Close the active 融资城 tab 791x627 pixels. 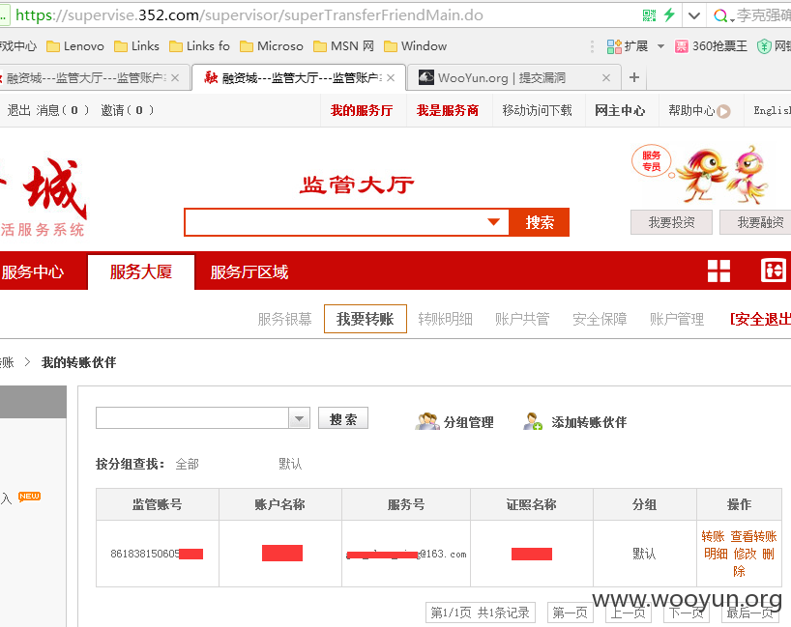pyautogui.click(x=391, y=77)
